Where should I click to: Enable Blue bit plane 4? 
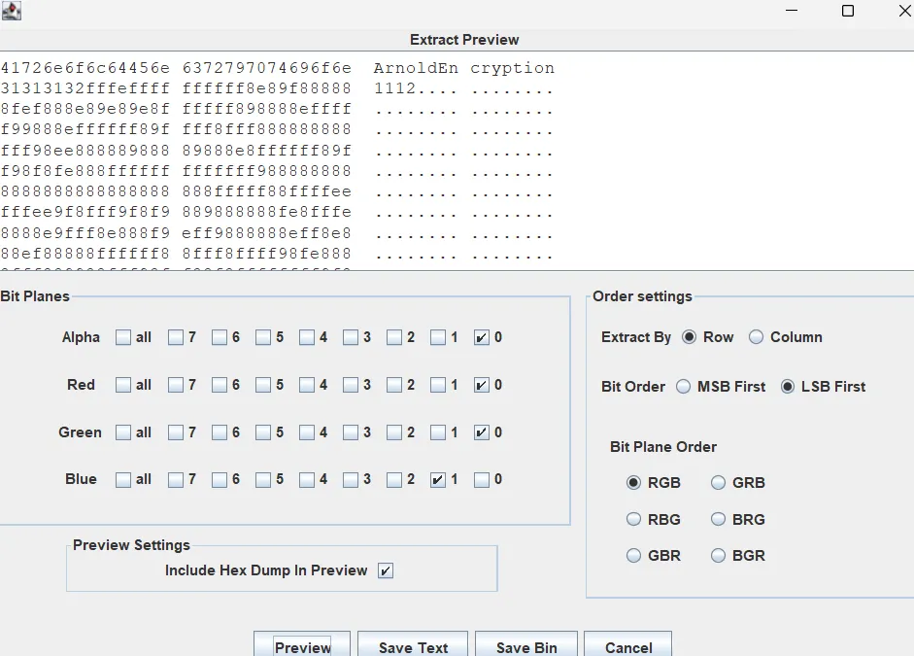click(x=307, y=480)
